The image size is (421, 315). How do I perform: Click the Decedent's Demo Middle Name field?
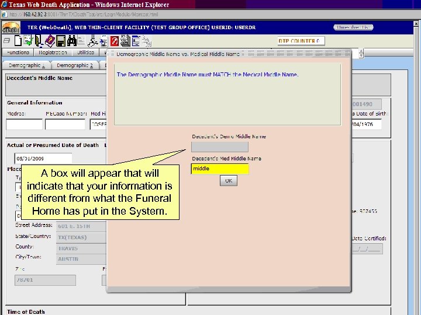220,147
